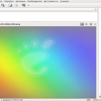Click the edit comment pencil toolbar icon
The image size is (101, 101).
coord(11,5)
